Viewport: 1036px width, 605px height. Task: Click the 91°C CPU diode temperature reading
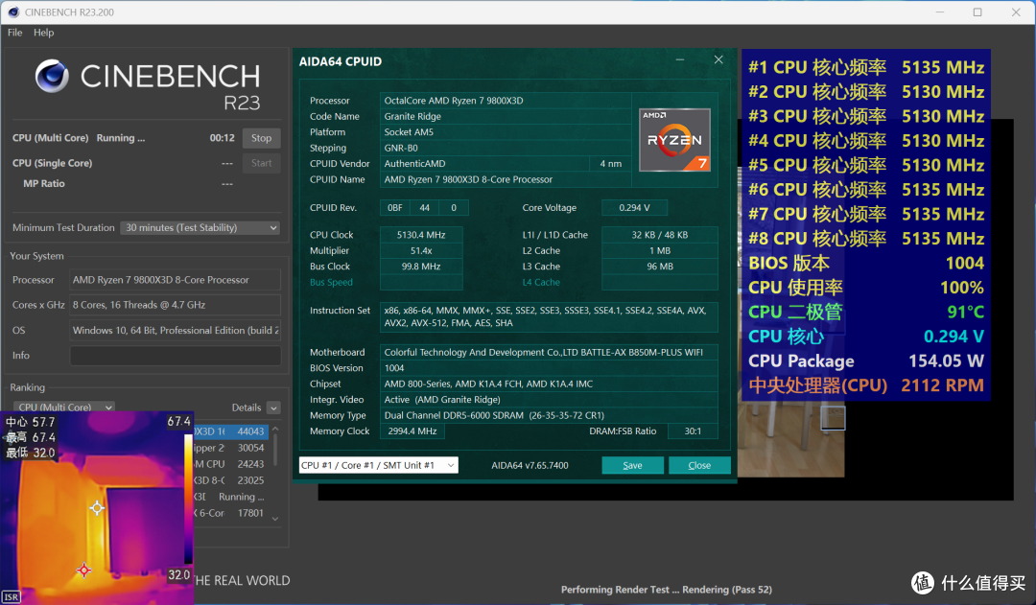[965, 313]
